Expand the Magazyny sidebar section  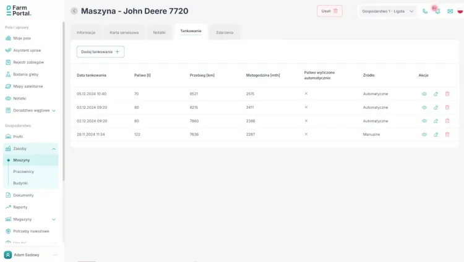pyautogui.click(x=54, y=219)
